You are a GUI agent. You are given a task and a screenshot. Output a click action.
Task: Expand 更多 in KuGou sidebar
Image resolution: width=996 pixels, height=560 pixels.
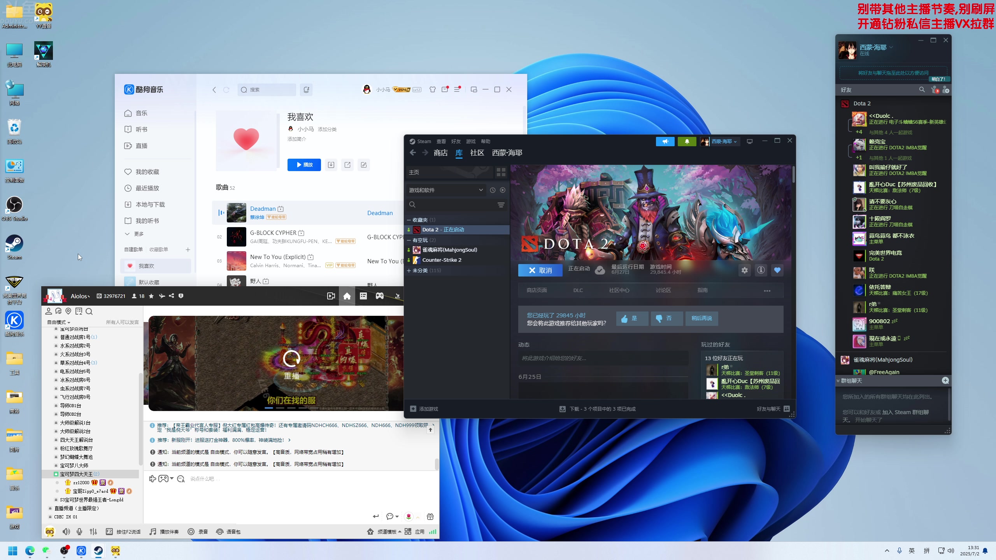[134, 234]
